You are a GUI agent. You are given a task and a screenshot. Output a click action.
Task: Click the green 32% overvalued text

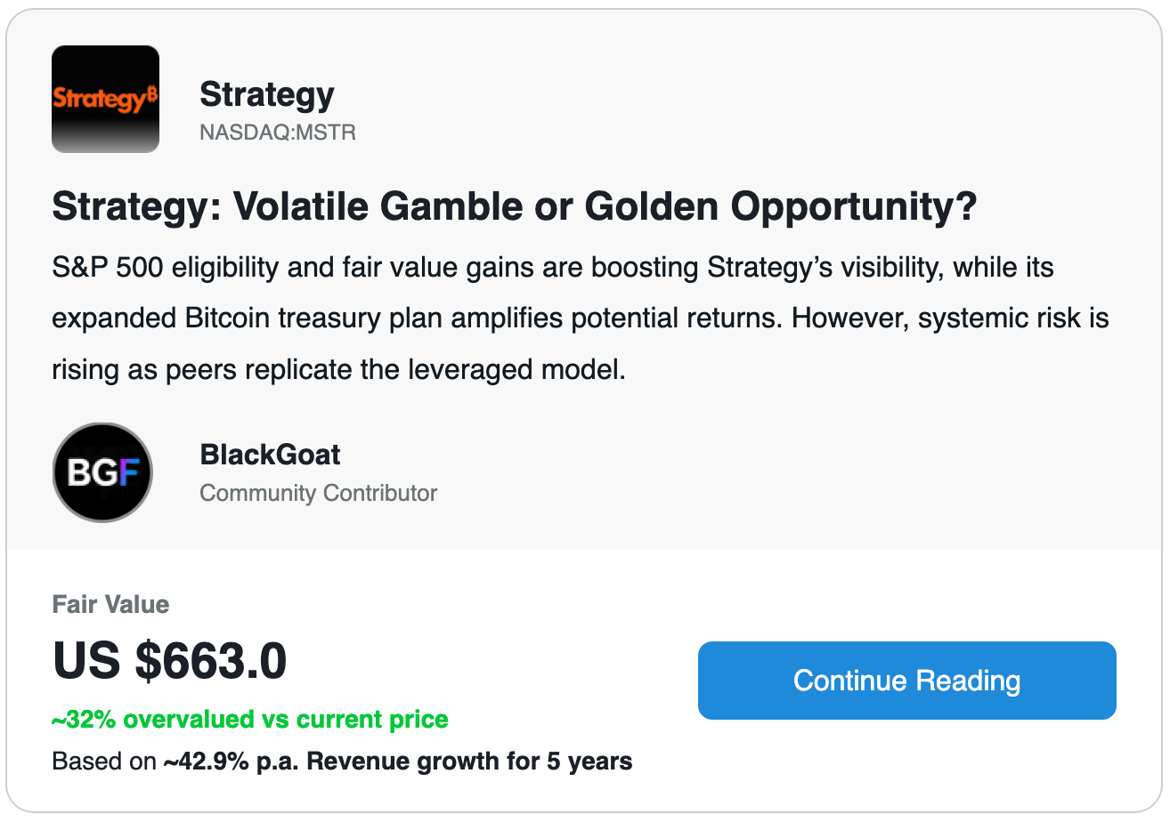click(x=250, y=719)
